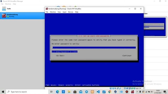Click the network adapter status icon

(118, 88)
